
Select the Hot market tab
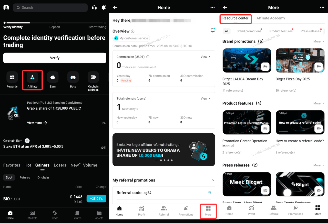(28, 165)
